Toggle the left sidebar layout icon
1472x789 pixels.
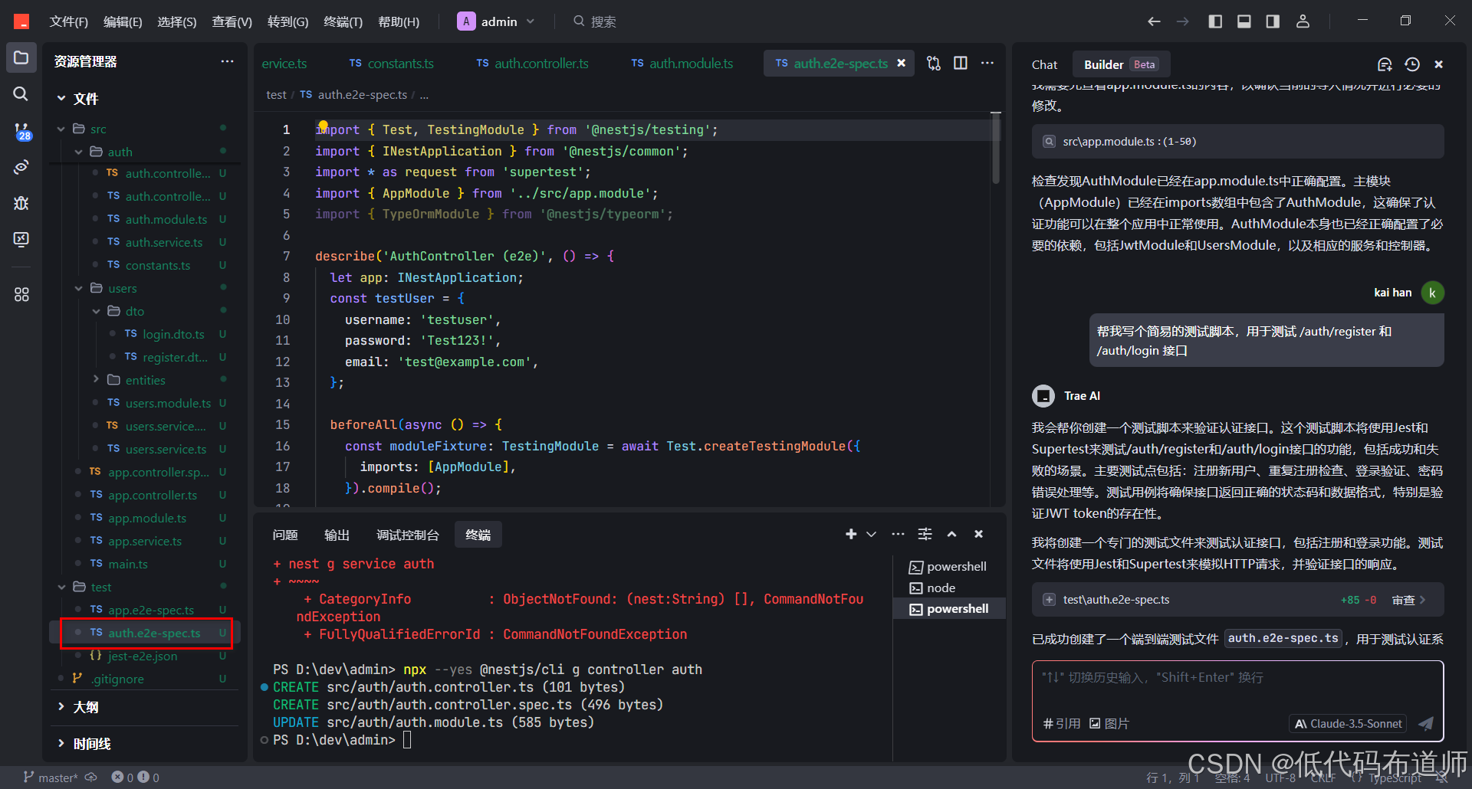(x=1215, y=21)
